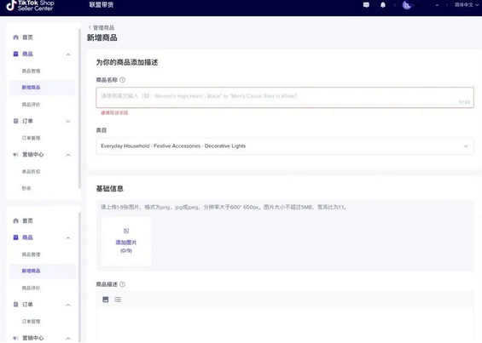482x343 pixels.
Task: Insert image using description editor image icon
Action: tap(106, 300)
